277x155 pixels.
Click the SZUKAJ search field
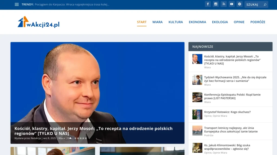[253, 5]
